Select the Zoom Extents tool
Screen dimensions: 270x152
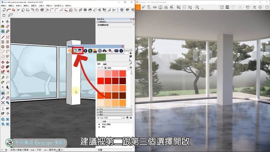point(3,103)
